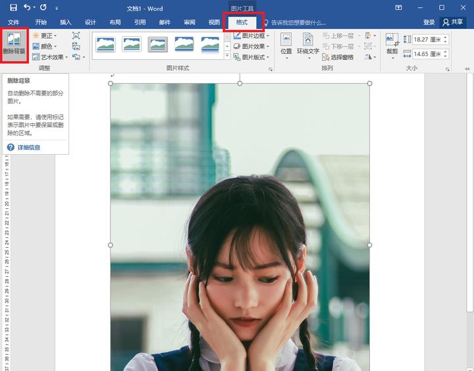Open the 裁剪 (Crop) tool

click(392, 45)
